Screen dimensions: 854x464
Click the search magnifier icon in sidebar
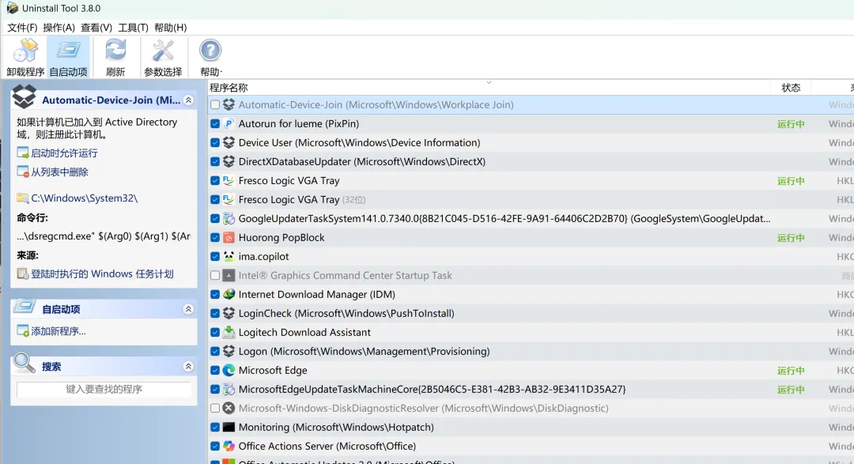pos(24,363)
